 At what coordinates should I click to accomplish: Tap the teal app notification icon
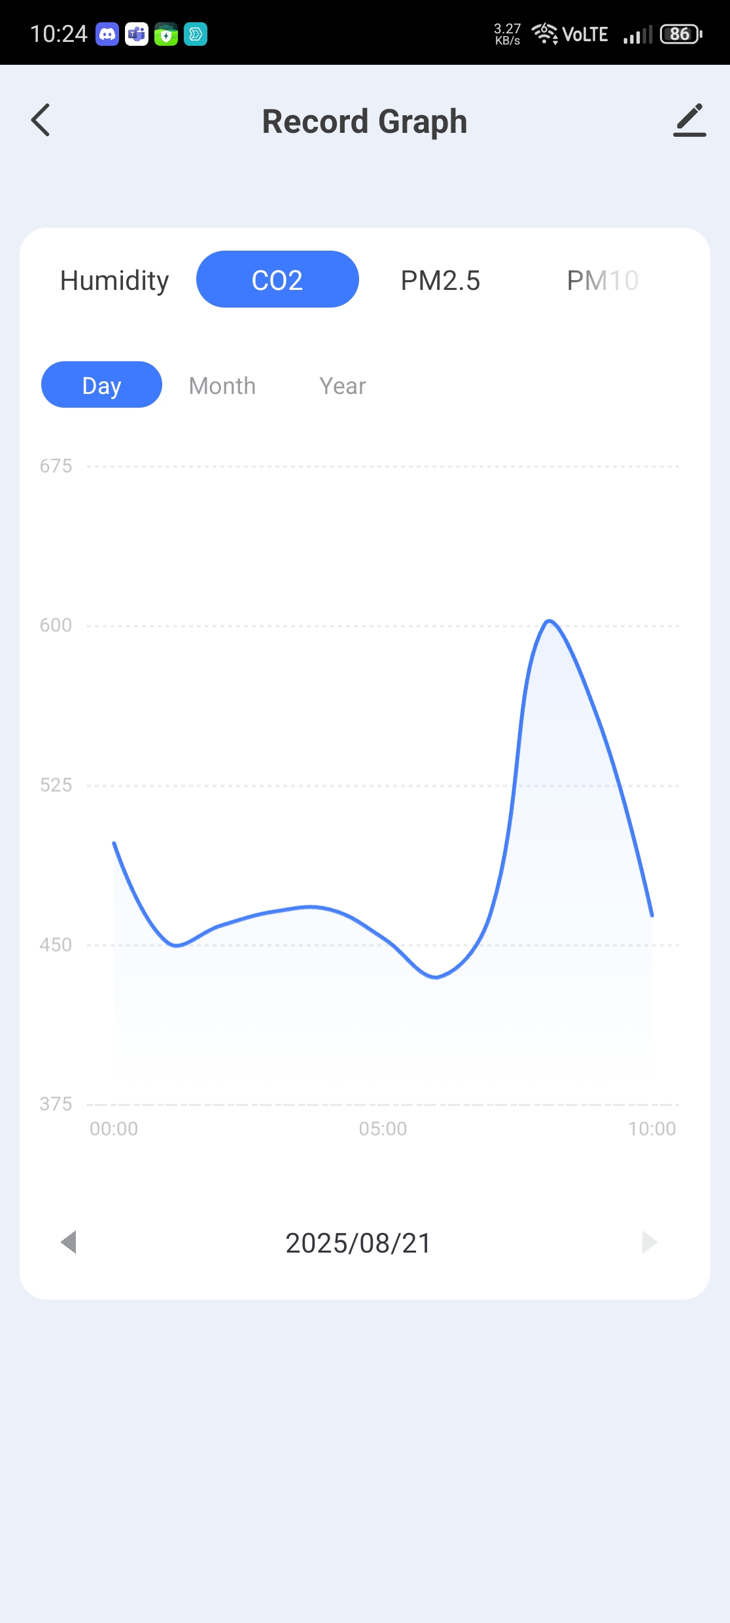coord(196,34)
